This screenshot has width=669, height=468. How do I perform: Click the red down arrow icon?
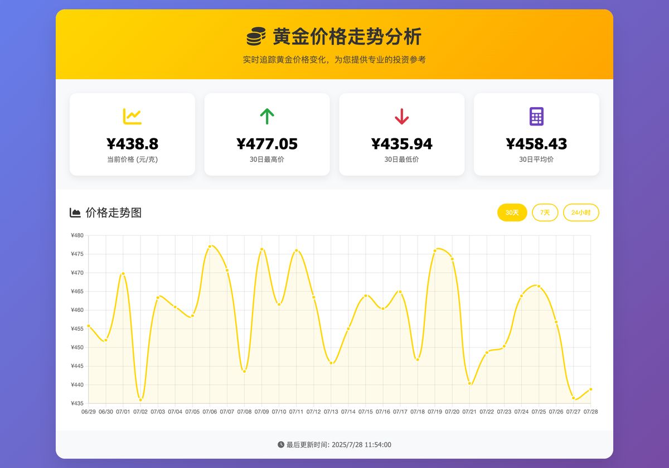coord(401,116)
